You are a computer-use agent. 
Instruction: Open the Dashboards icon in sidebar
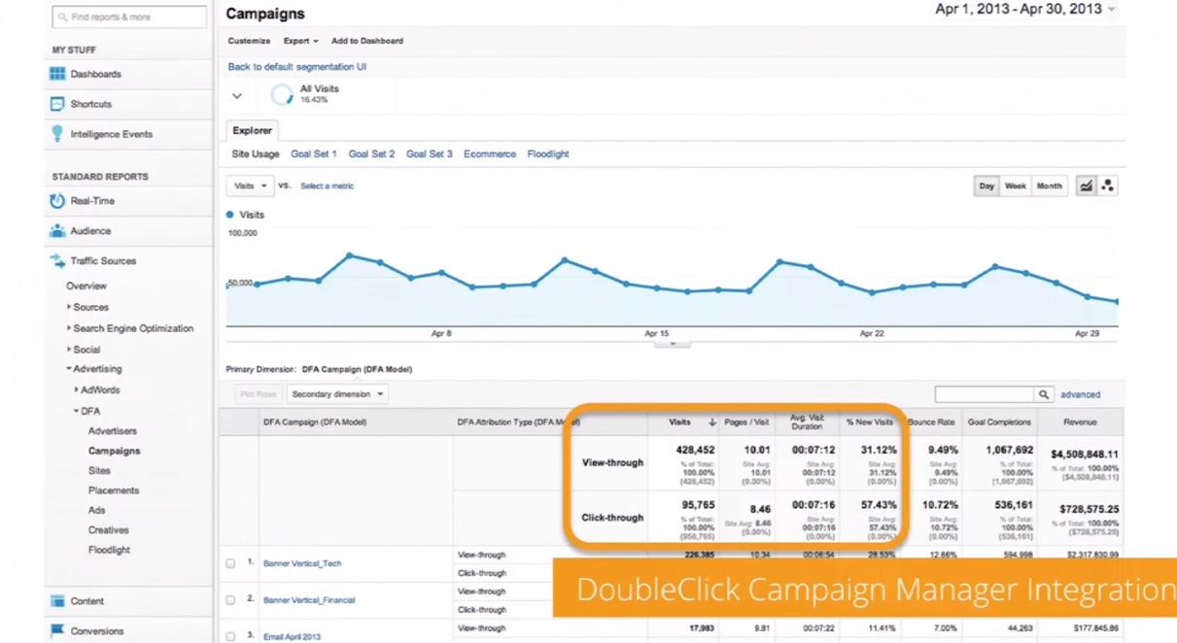pos(57,74)
